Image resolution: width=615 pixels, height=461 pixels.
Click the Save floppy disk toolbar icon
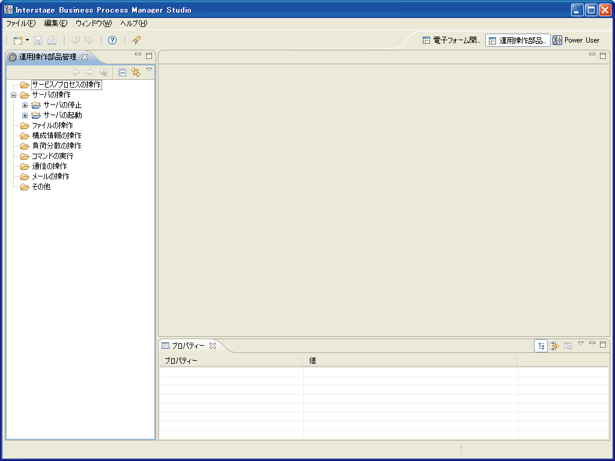pyautogui.click(x=38, y=40)
